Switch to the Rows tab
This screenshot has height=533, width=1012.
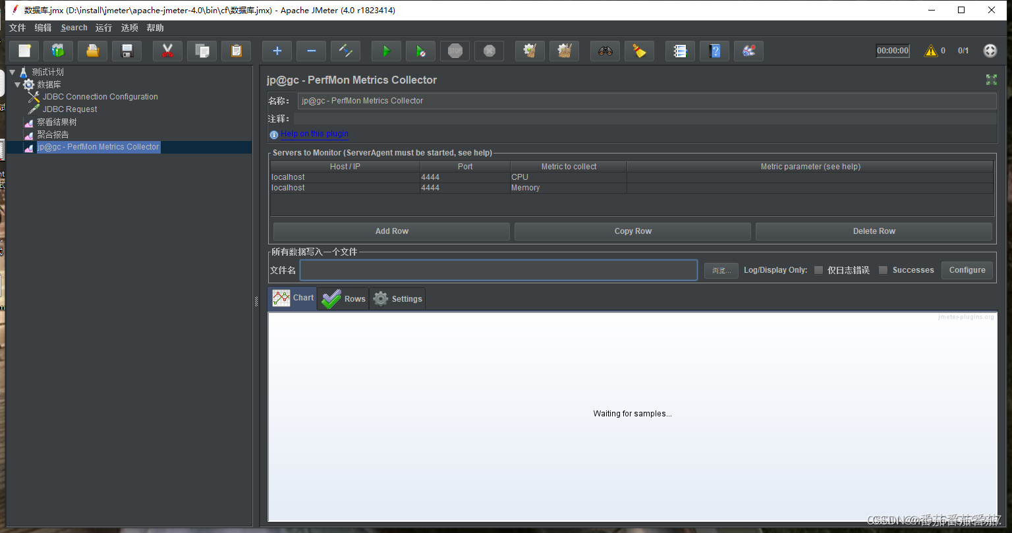tap(343, 298)
